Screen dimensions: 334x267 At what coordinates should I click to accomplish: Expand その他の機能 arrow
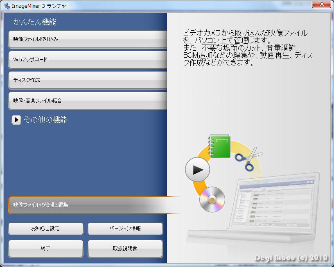click(x=16, y=120)
